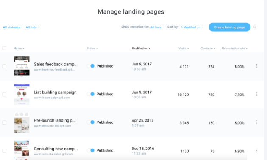The height and width of the screenshot is (160, 267).
Task: Toggle Published switch for Sales feedback campaign
Action: pos(91,66)
